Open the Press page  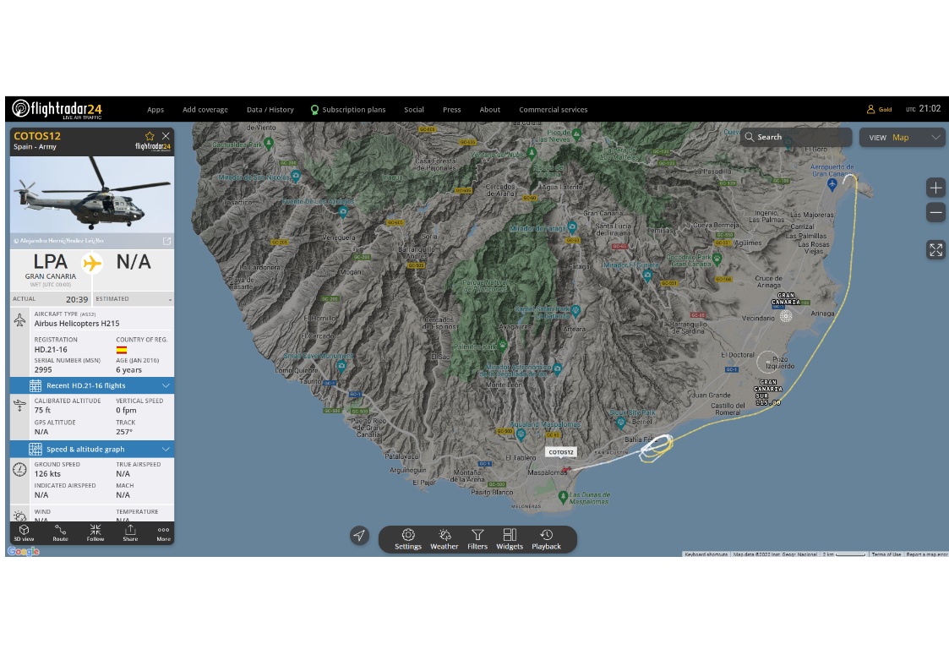(451, 110)
